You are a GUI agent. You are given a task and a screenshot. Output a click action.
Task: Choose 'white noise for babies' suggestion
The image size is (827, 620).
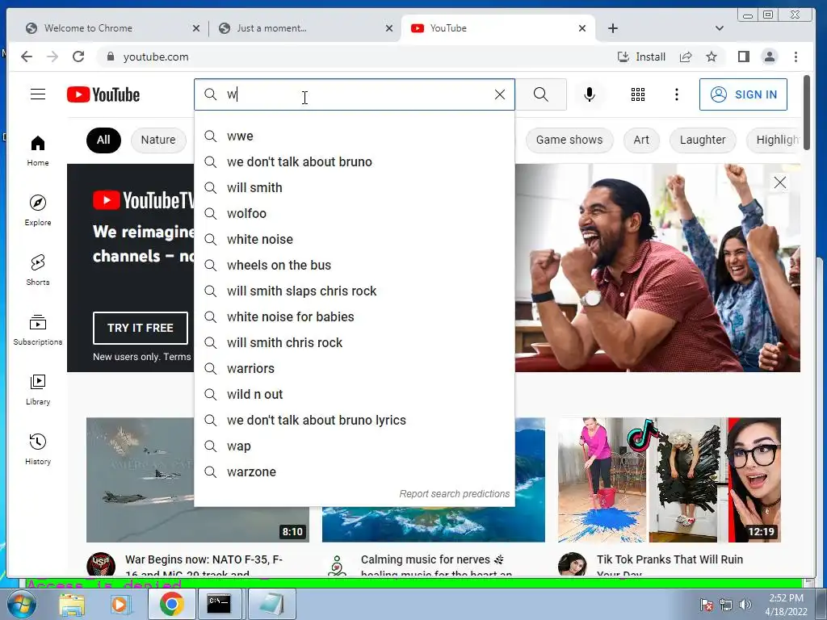click(355, 316)
